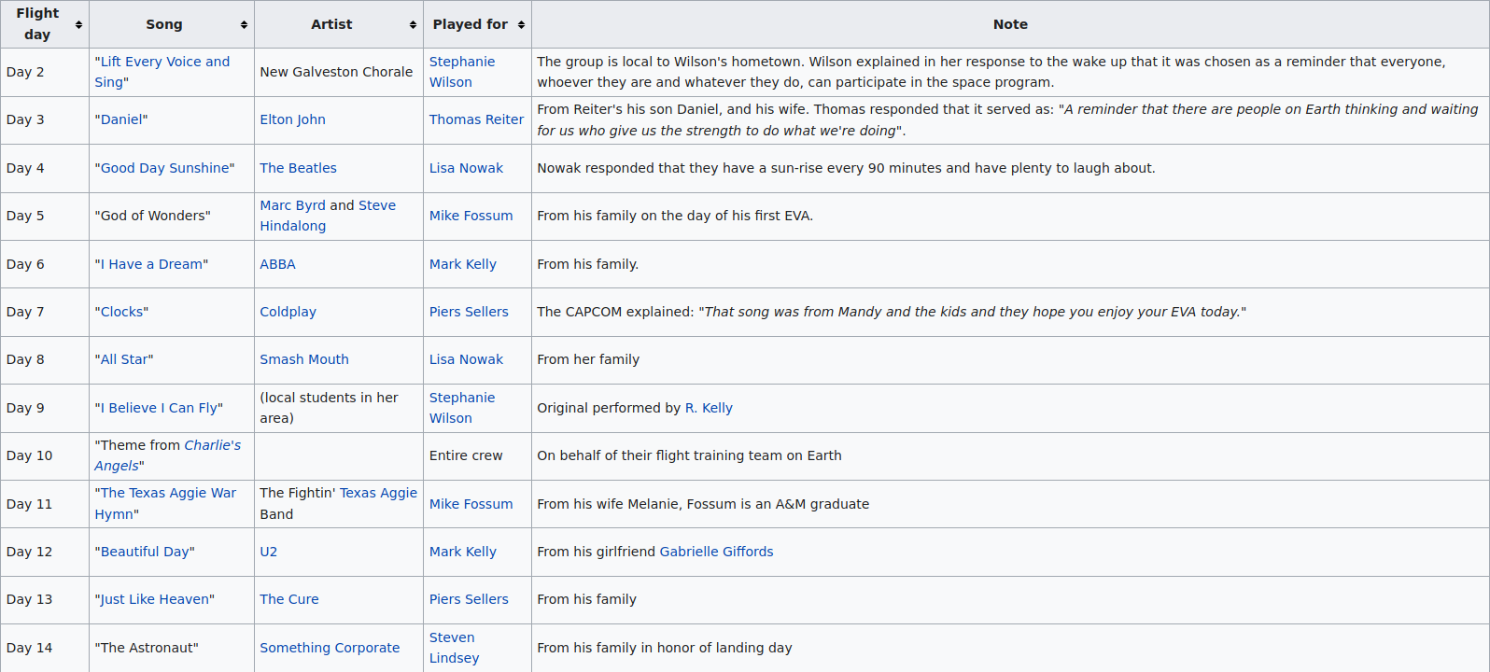Open The Beatles artist link
This screenshot has width=1490, height=672.
(x=298, y=168)
